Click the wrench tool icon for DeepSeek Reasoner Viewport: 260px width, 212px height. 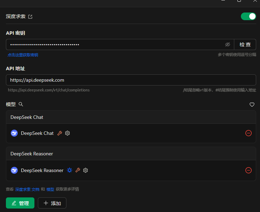click(x=78, y=170)
